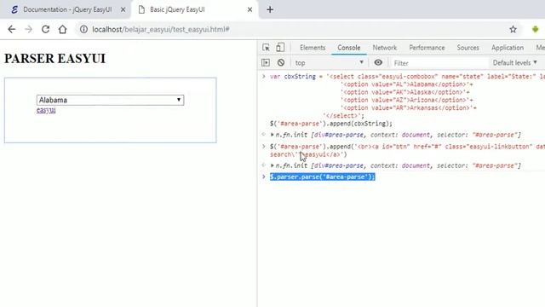The image size is (545, 307).
Task: Clear the console output
Action: coord(281,62)
